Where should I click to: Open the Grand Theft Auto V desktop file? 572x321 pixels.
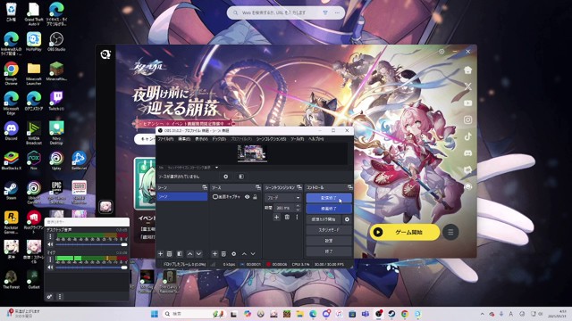34,13
